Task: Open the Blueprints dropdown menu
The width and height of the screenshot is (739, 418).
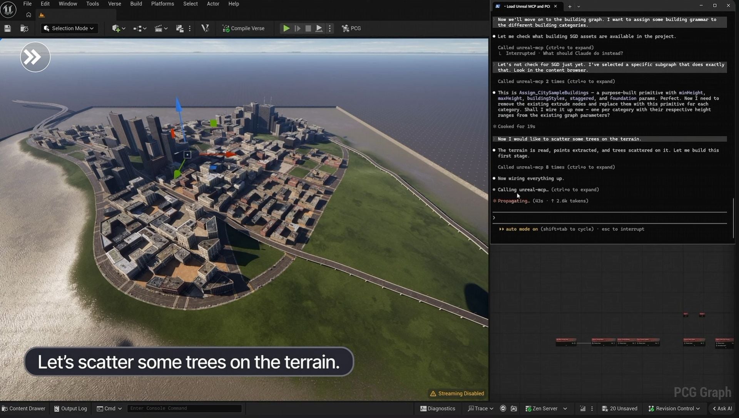Action: [x=140, y=28]
